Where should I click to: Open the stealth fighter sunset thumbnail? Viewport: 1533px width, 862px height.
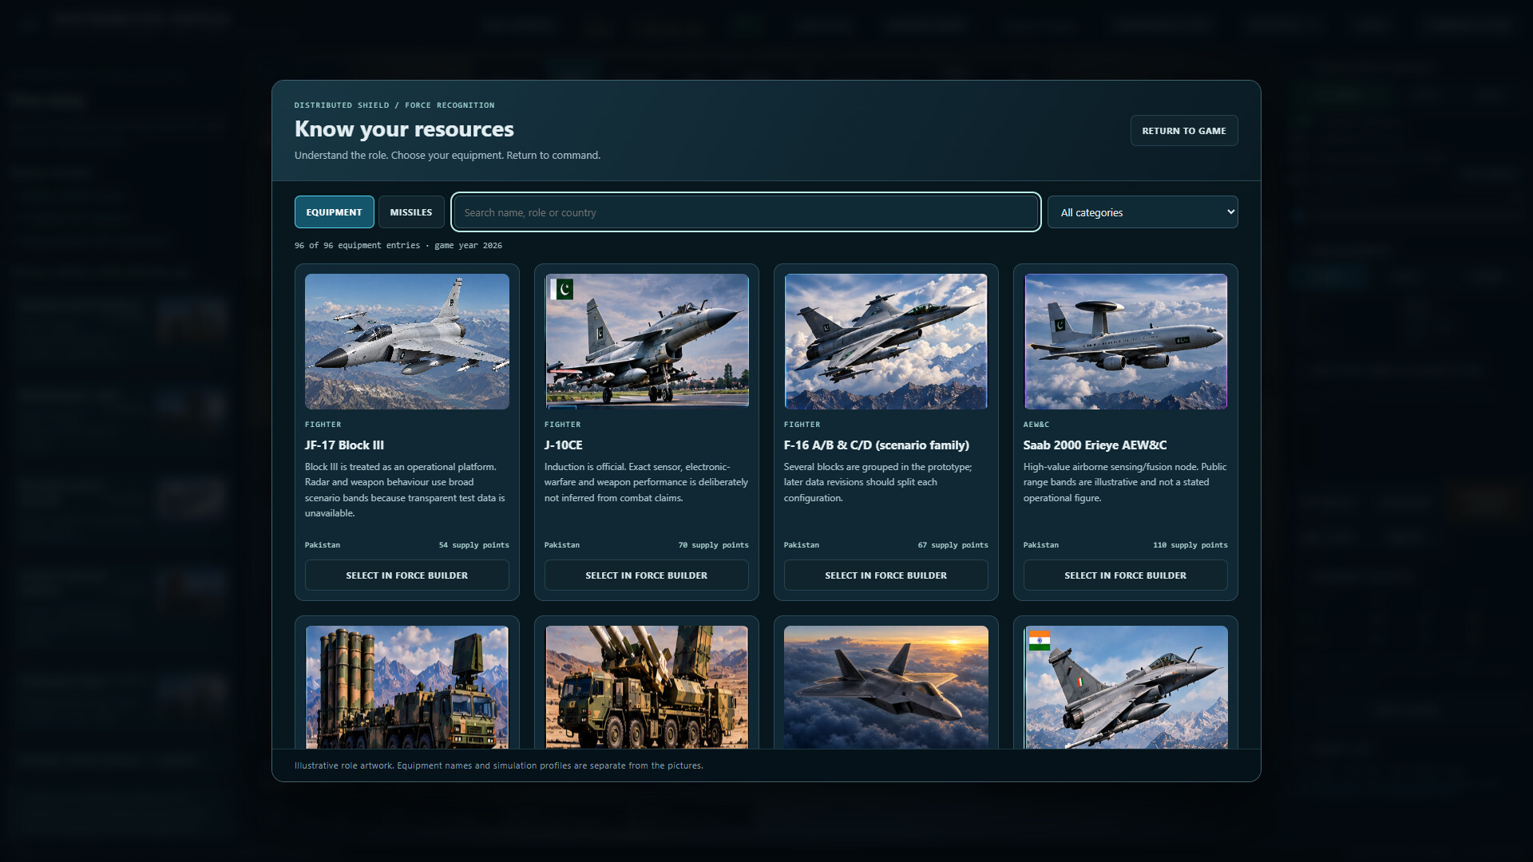click(885, 687)
